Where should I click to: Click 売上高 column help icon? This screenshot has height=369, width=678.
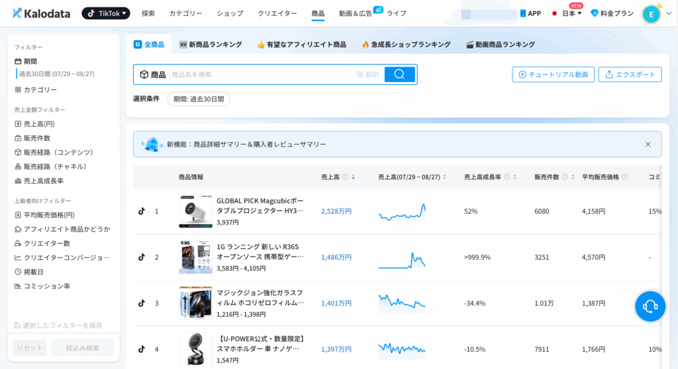tap(346, 177)
